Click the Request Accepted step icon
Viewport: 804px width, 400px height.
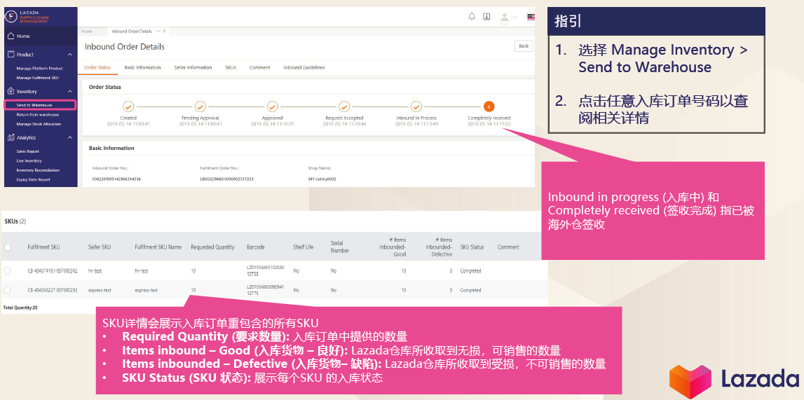(345, 106)
